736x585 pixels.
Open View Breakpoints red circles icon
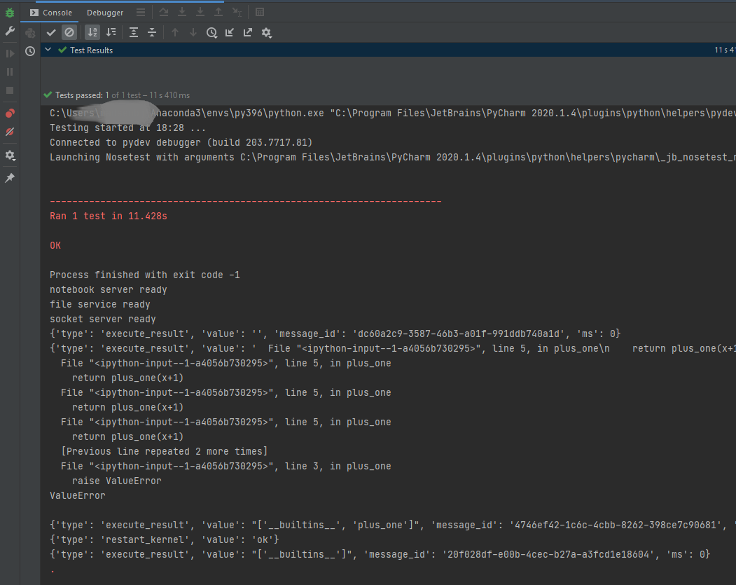[x=9, y=113]
